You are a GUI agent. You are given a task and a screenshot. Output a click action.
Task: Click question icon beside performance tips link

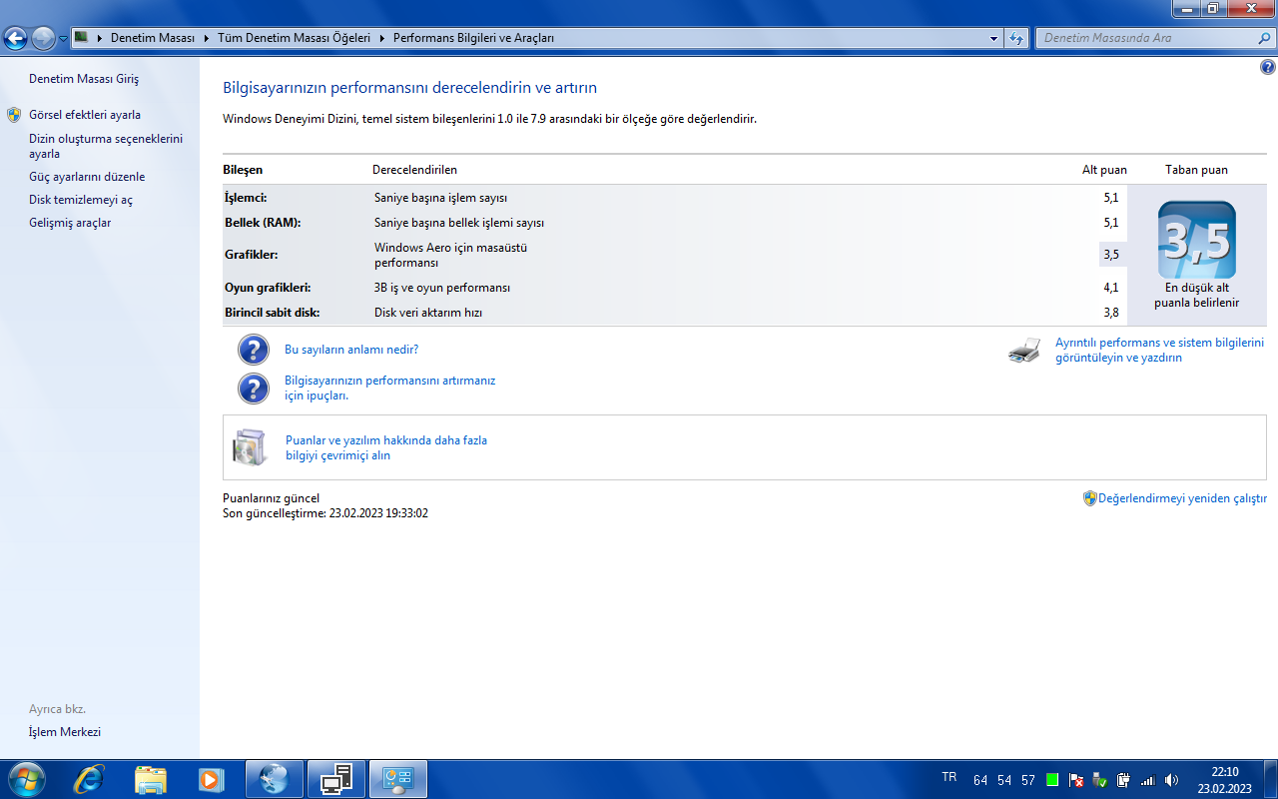point(254,388)
